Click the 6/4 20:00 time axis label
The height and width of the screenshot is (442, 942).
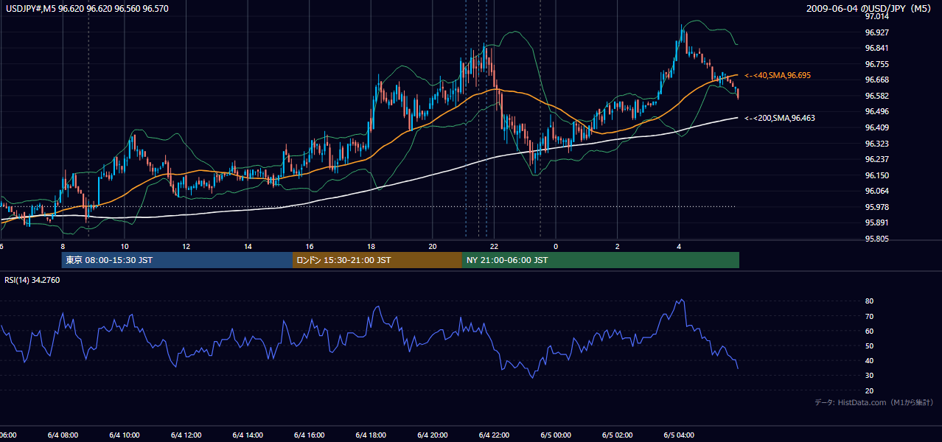433,435
